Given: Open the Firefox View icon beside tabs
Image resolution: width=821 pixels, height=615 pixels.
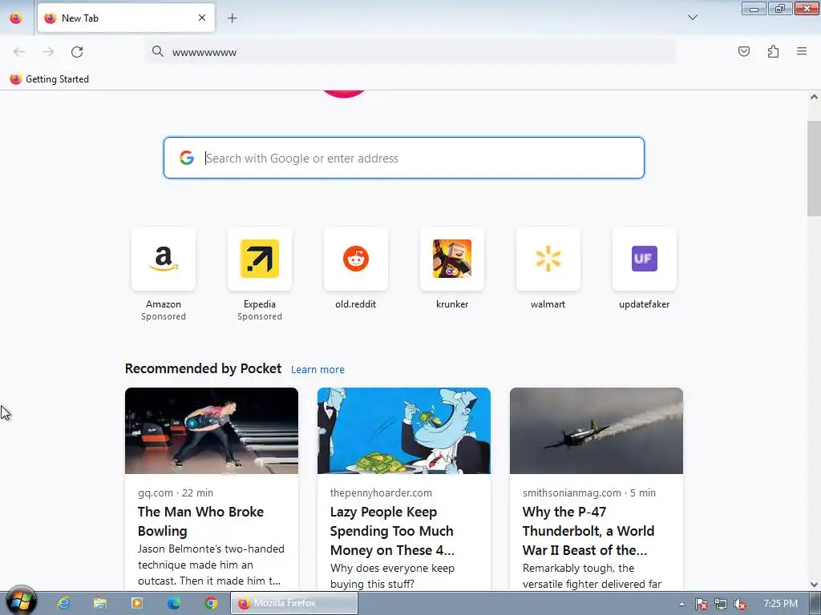Looking at the screenshot, I should [x=16, y=18].
